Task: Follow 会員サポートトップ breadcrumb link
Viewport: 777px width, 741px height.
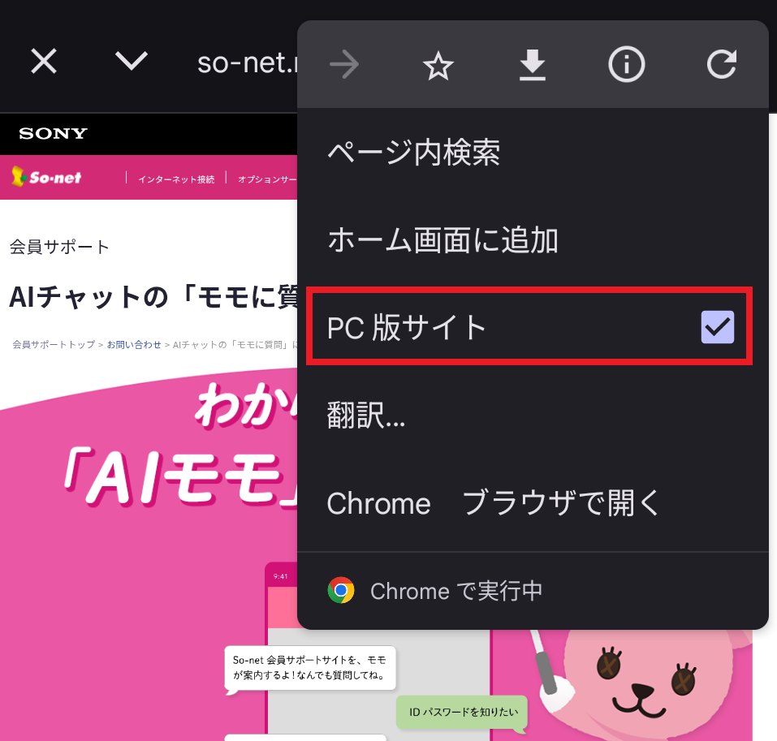Action: tap(54, 345)
